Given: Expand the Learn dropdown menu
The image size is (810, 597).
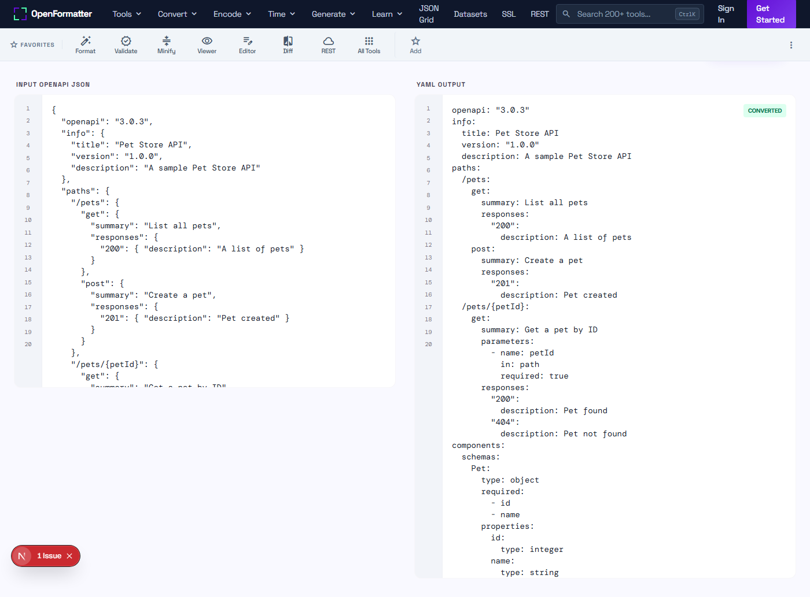Looking at the screenshot, I should 387,14.
